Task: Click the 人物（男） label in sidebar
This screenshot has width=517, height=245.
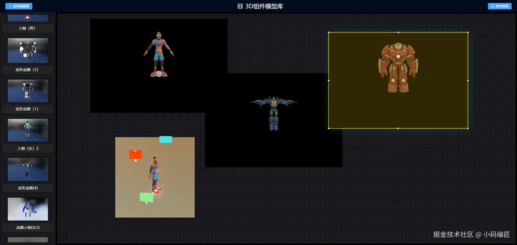Action: click(x=27, y=28)
